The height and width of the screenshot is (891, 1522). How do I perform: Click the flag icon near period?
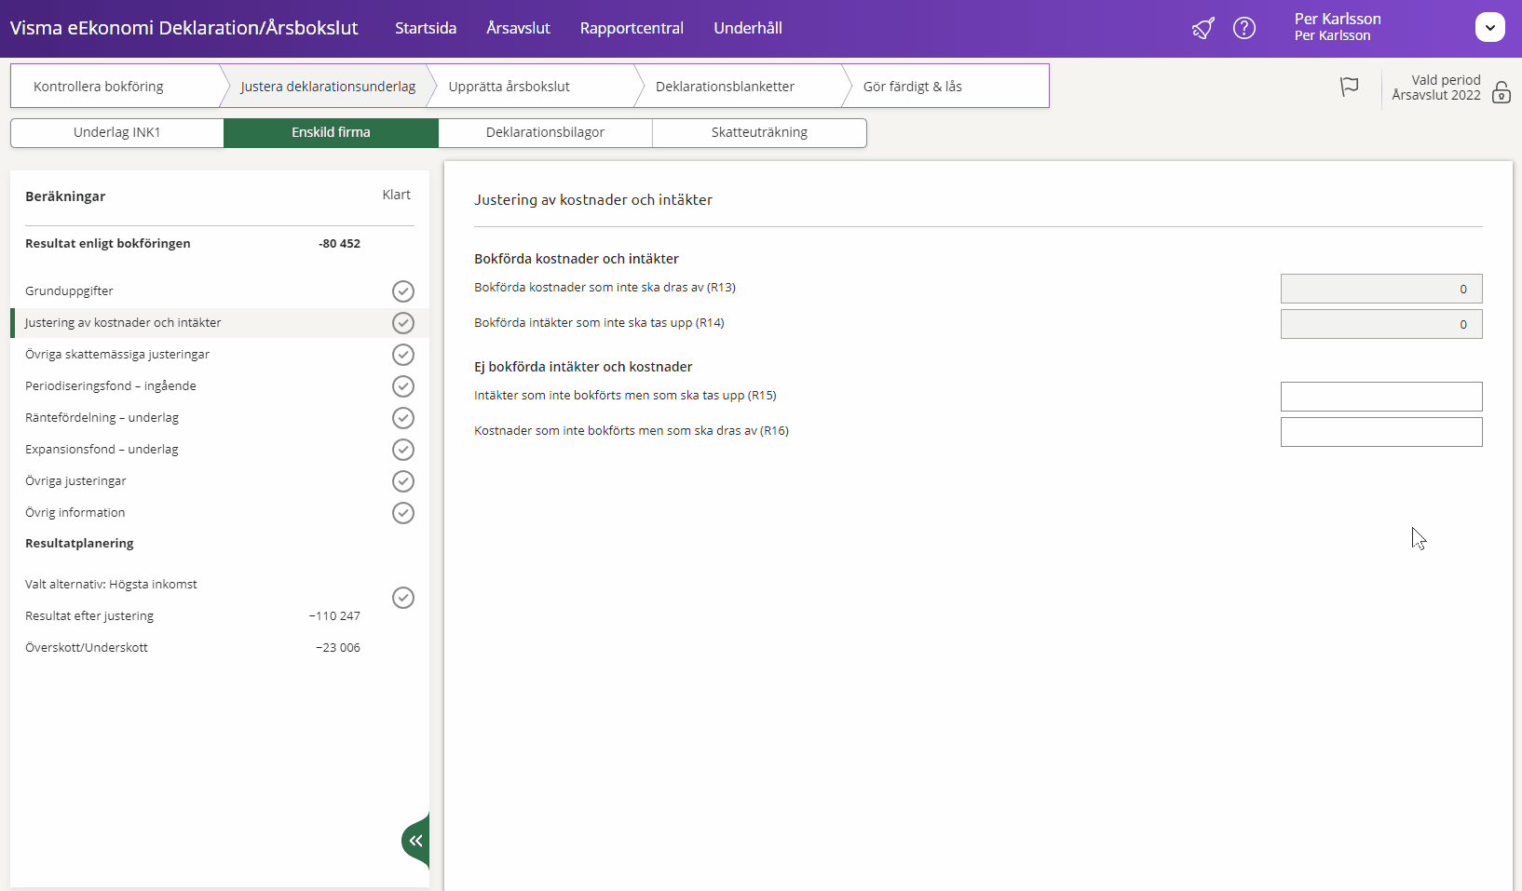pyautogui.click(x=1349, y=87)
